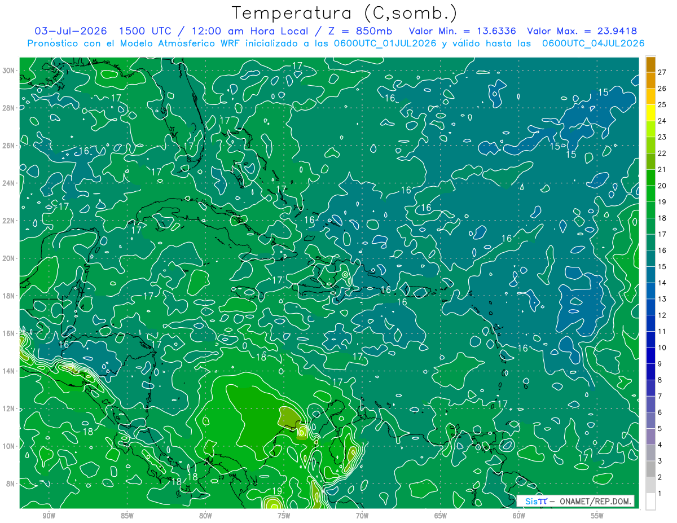This screenshot has width=677, height=523.
Task: Click the 'Temperatura (C,somb.)' chart title
Action: coord(345,13)
